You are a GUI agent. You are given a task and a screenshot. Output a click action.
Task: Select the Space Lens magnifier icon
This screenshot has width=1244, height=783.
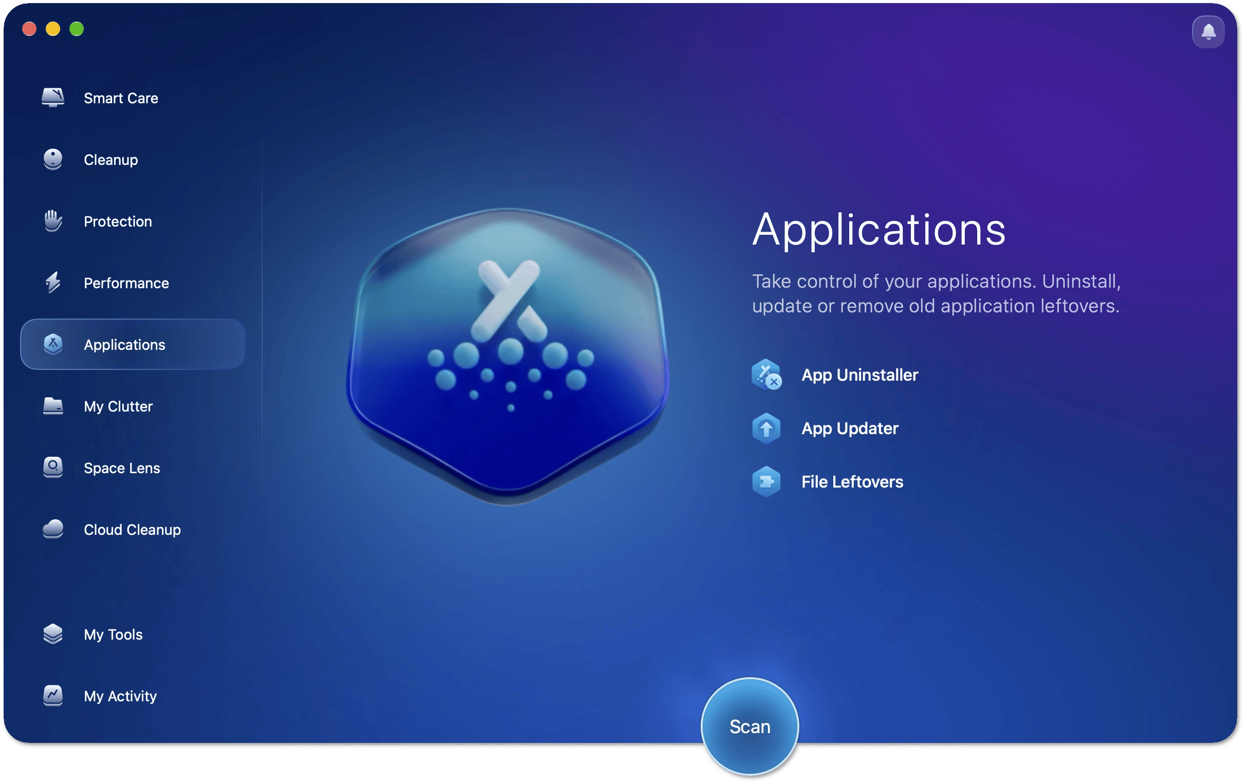pyautogui.click(x=53, y=468)
